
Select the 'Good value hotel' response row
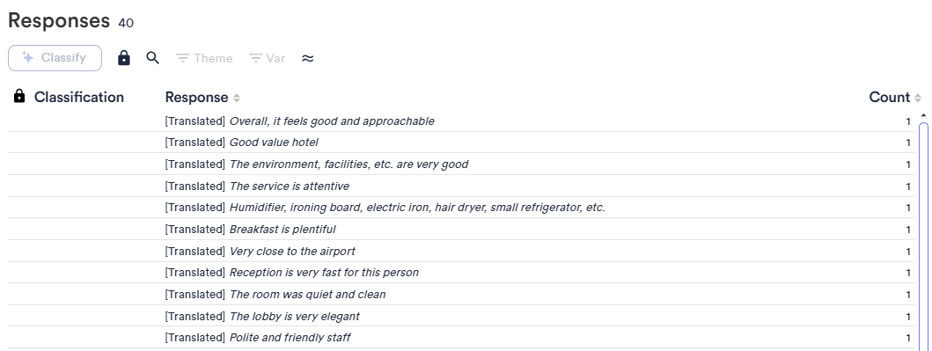pos(460,143)
